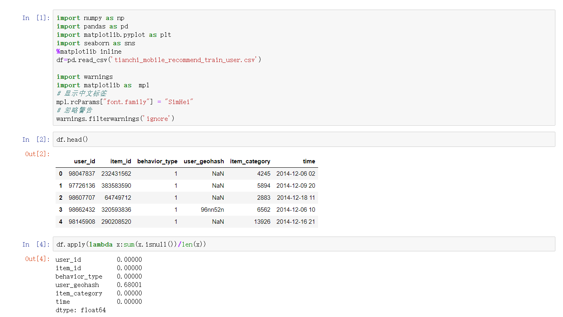563x317 pixels.
Task: Click the time value 2014-12-18 11
Action: pyautogui.click(x=296, y=198)
